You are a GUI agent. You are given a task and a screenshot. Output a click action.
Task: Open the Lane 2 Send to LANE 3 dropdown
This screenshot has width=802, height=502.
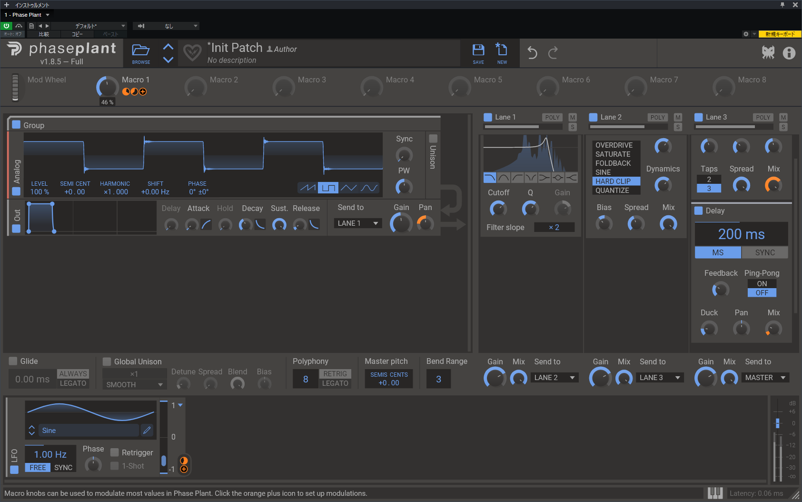[x=660, y=378]
